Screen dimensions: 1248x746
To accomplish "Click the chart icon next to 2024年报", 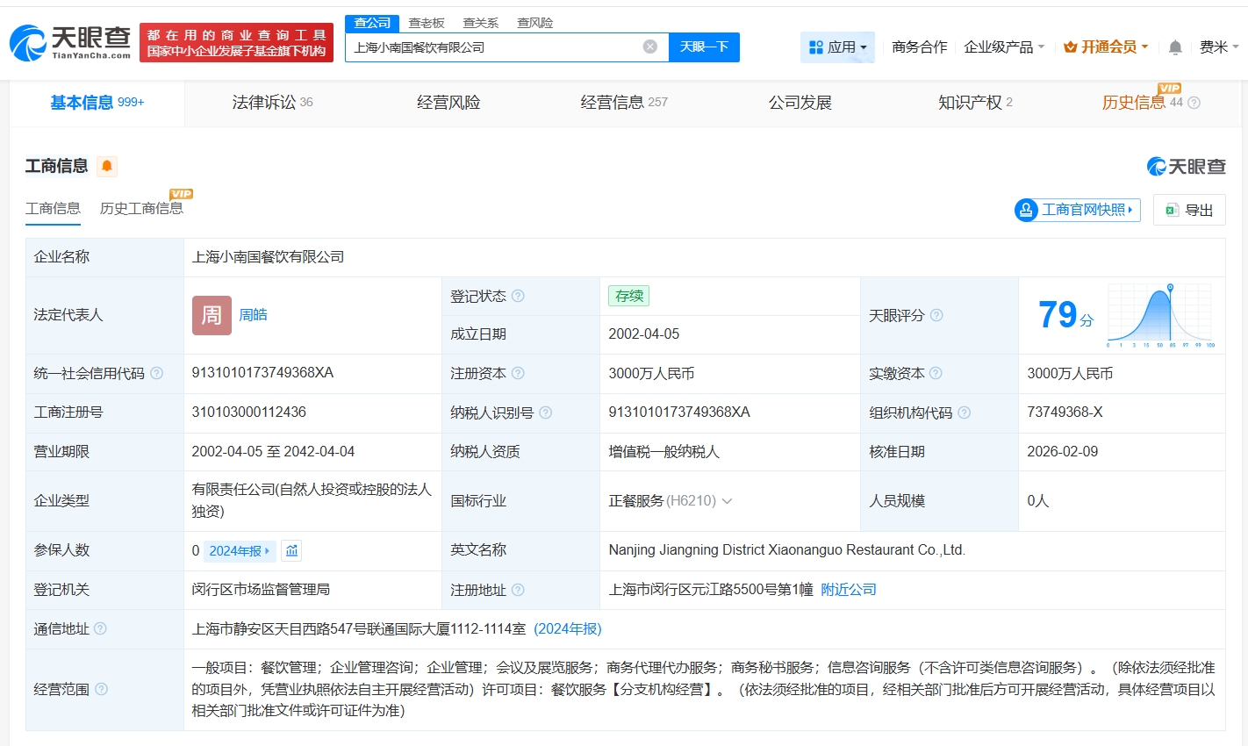I will coord(292,550).
